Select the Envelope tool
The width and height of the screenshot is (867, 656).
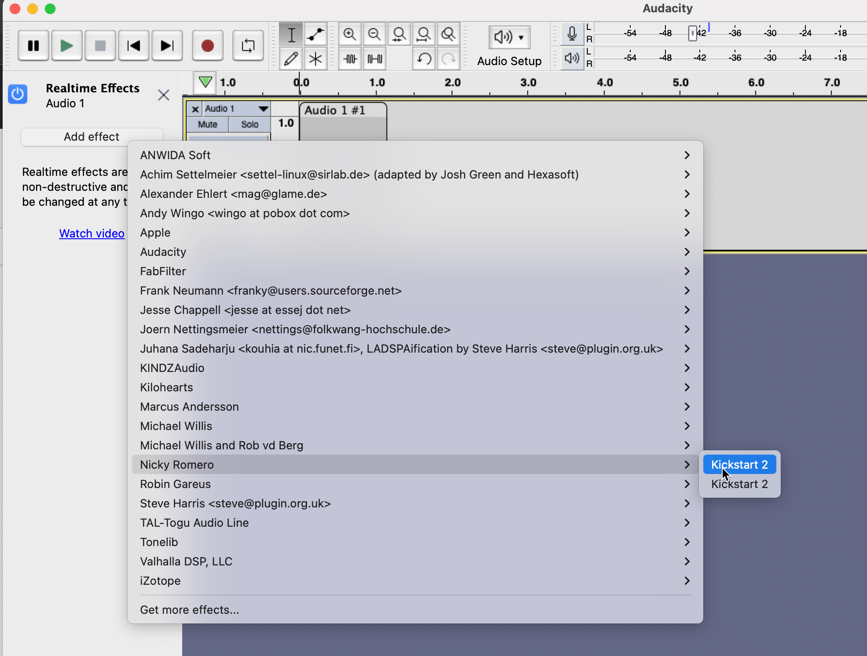coord(316,34)
